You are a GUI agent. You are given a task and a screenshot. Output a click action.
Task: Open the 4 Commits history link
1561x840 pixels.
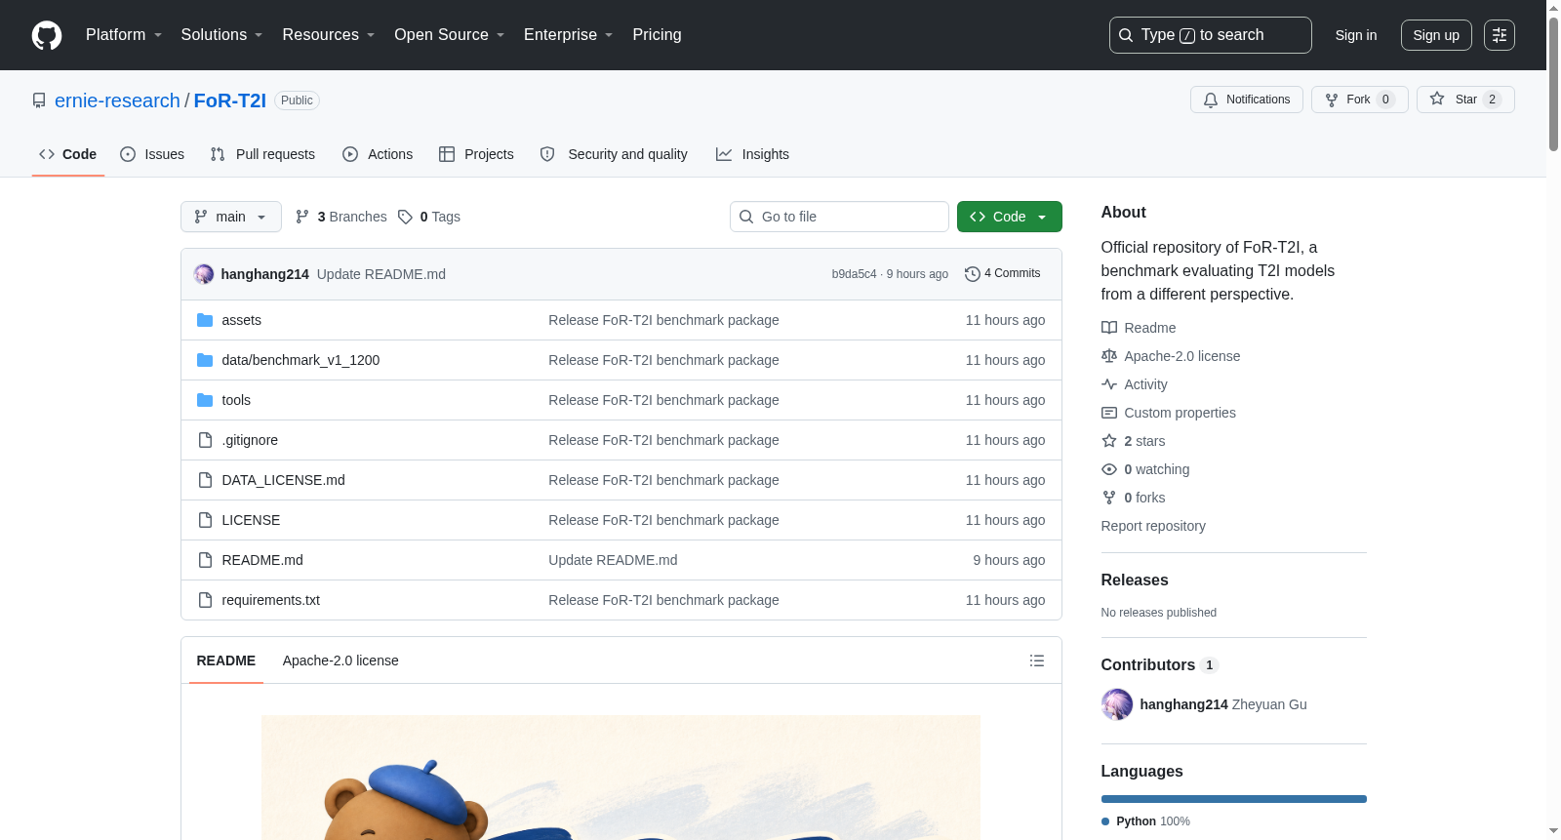[x=1003, y=274]
